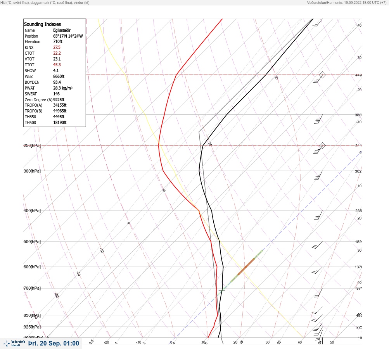This screenshot has width=389, height=349.
Task: Click the VTOT value 23.1
Action: pyautogui.click(x=57, y=59)
